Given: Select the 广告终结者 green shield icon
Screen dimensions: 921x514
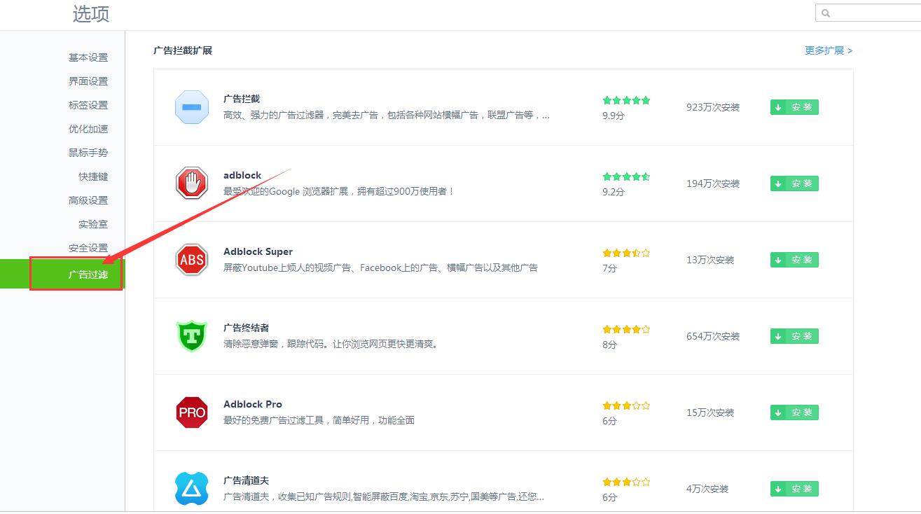Looking at the screenshot, I should [x=191, y=336].
